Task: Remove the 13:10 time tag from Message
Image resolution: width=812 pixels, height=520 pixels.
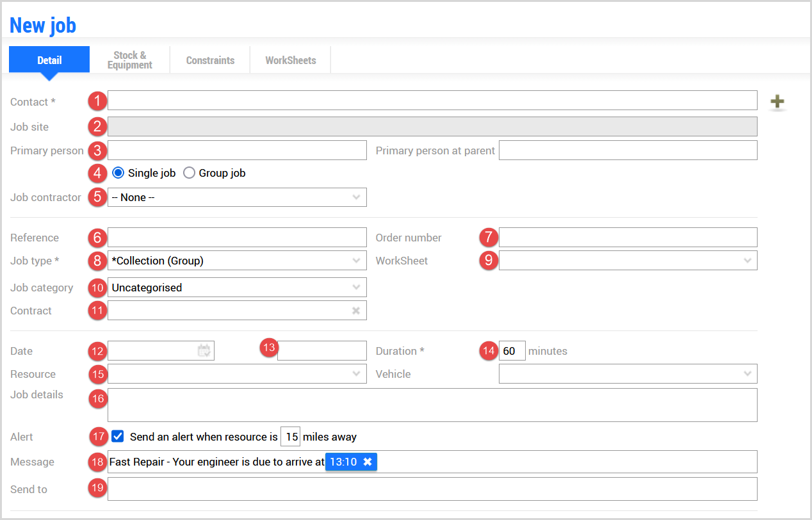Action: tap(368, 462)
